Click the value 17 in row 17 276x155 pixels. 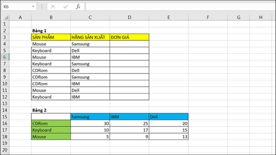[x=129, y=130]
